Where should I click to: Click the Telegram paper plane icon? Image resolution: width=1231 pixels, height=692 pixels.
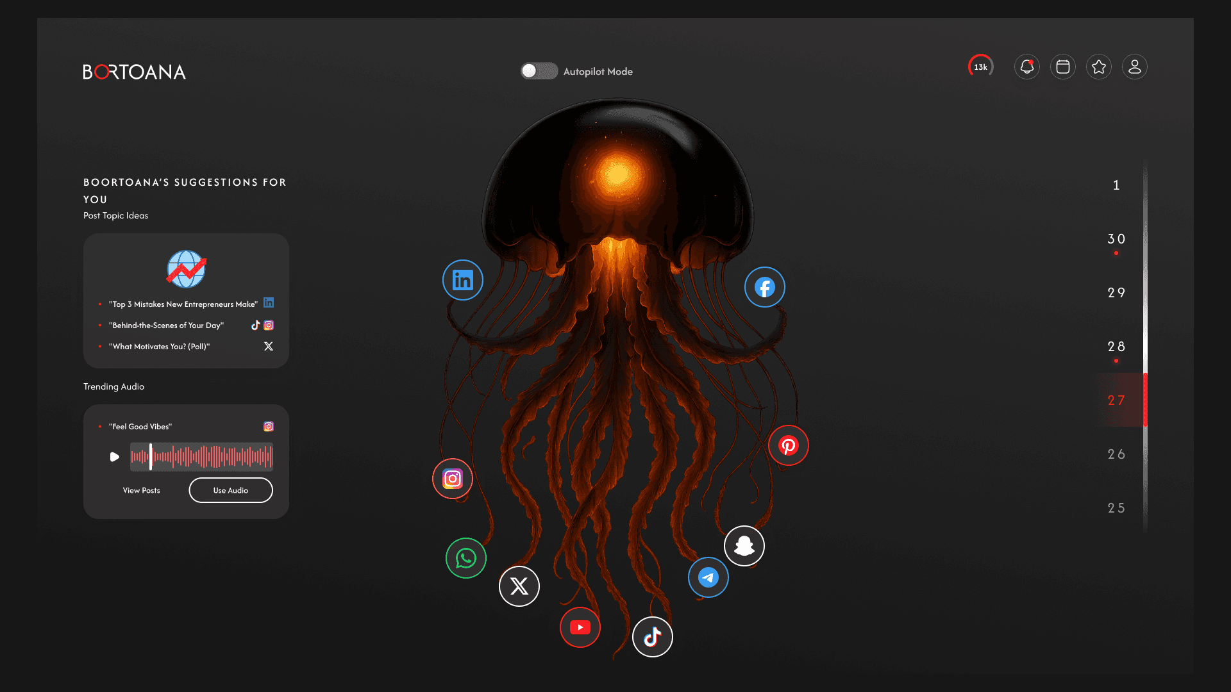[708, 577]
